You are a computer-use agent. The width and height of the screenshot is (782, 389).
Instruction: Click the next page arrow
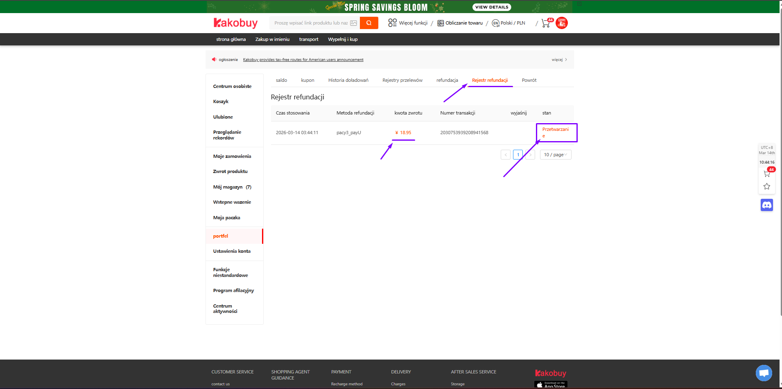pos(531,155)
